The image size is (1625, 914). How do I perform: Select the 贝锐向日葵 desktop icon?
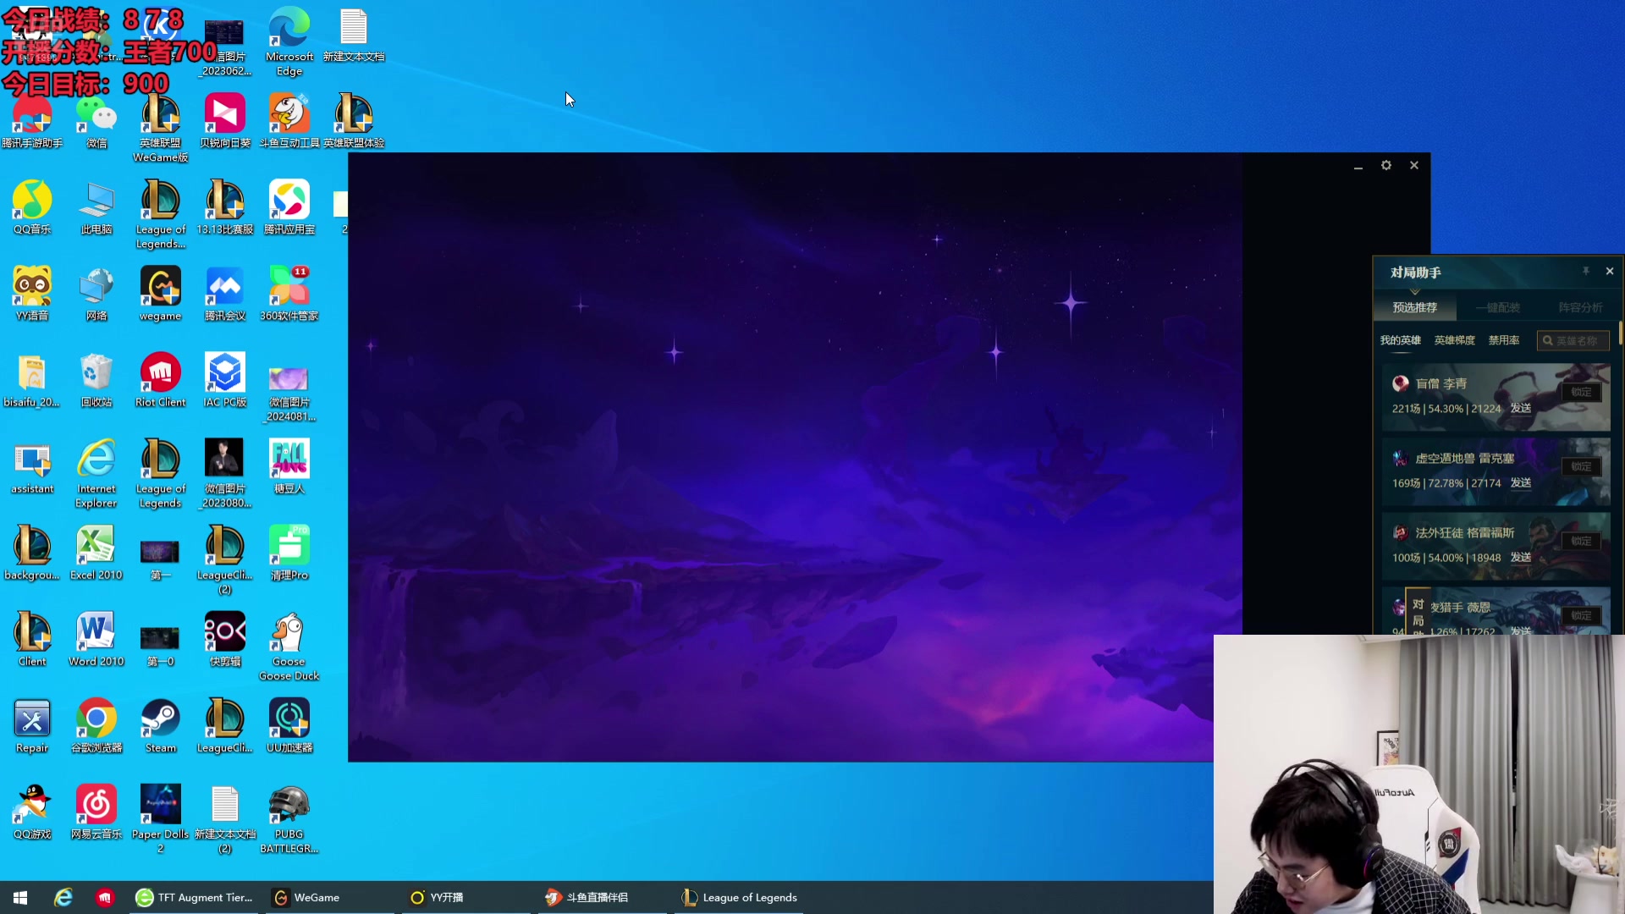point(224,121)
